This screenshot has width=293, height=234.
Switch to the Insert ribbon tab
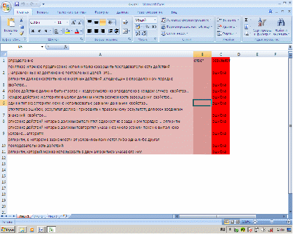[x=43, y=12]
